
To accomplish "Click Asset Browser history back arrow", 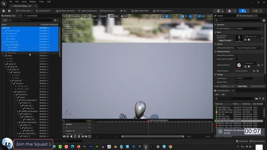I will pyautogui.click(x=217, y=95).
